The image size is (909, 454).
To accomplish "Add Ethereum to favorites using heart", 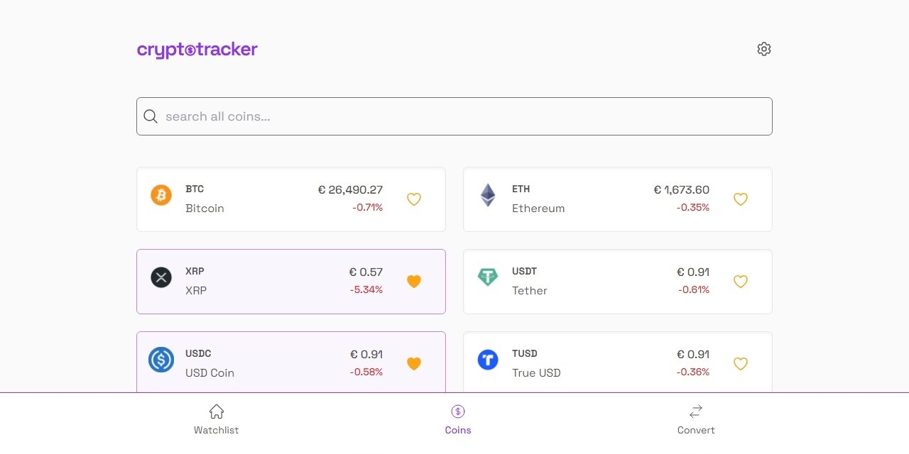I will [x=741, y=199].
